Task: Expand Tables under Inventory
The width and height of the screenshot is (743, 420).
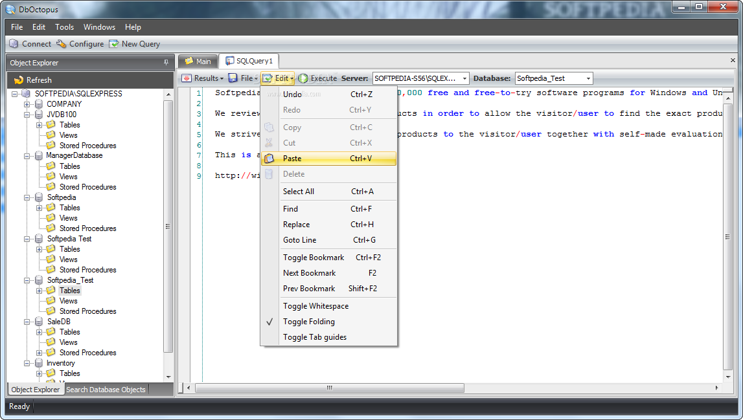Action: click(x=40, y=373)
